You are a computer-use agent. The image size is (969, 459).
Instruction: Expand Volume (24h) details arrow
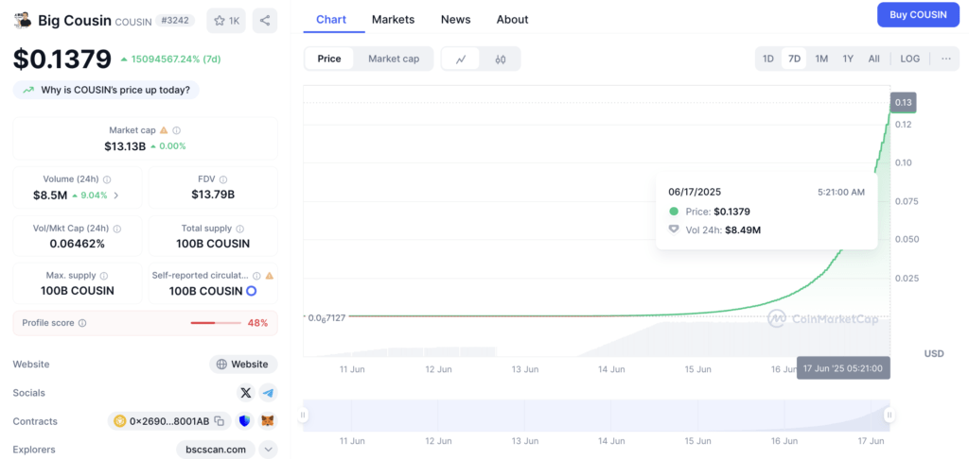pyautogui.click(x=116, y=195)
